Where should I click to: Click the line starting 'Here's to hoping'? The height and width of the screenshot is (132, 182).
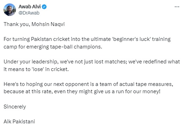pyautogui.click(x=88, y=84)
